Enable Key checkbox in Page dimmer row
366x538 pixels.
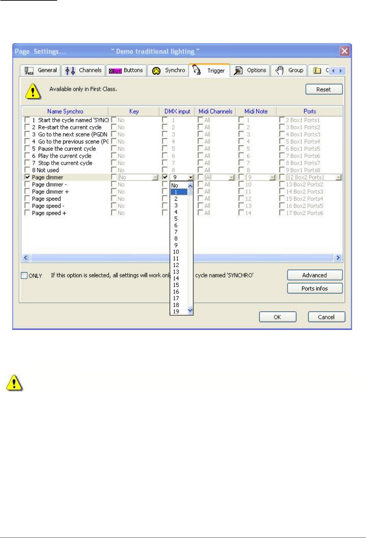(114, 177)
